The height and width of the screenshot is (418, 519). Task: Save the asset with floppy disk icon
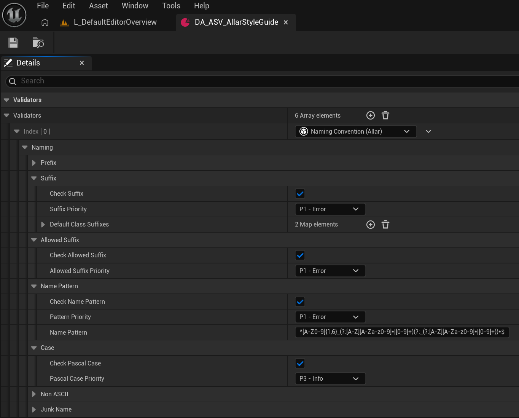[x=13, y=43]
